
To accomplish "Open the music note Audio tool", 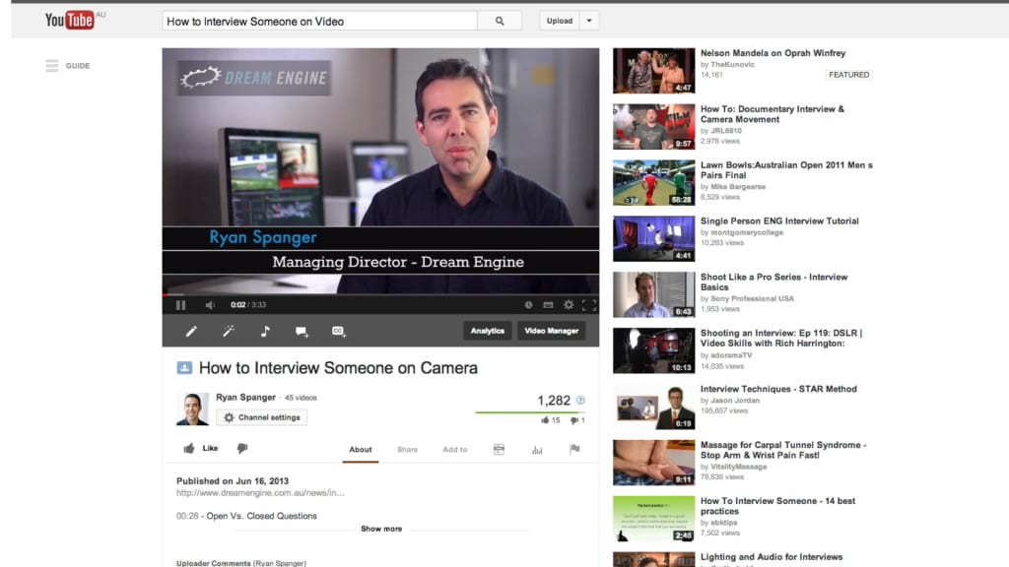I will 265,331.
